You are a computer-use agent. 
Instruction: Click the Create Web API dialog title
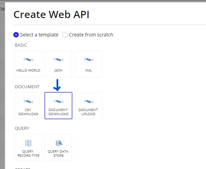(x=51, y=14)
